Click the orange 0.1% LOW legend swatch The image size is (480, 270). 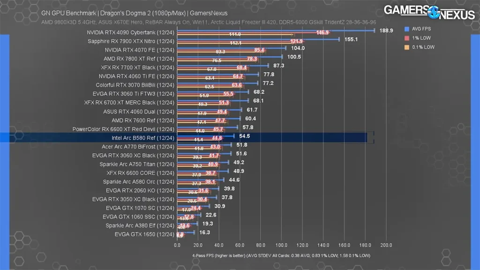tap(407, 47)
